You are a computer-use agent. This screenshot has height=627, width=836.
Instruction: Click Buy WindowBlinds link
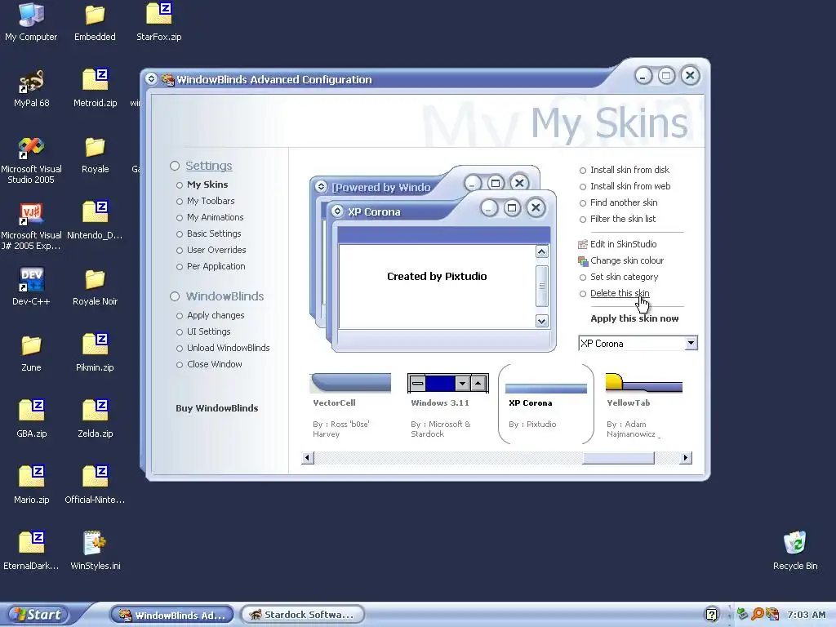pos(217,408)
